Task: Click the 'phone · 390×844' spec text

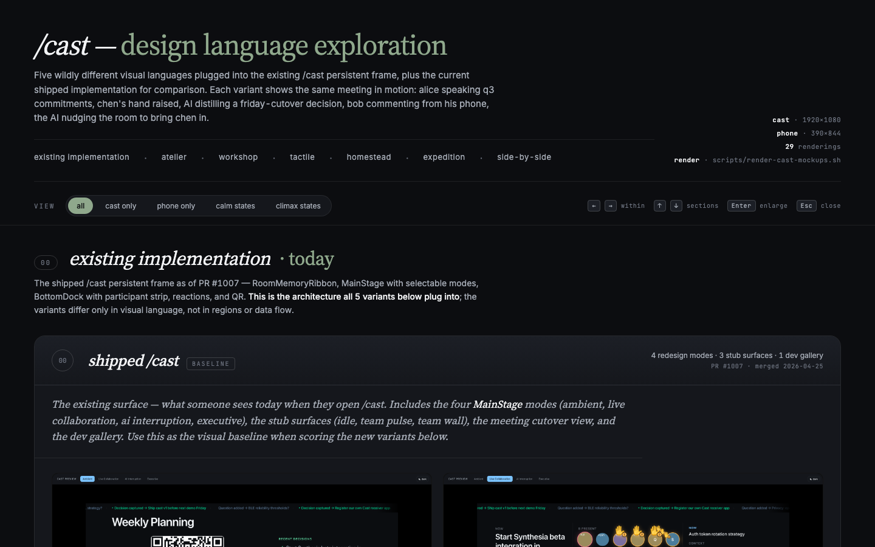Action: [x=809, y=133]
